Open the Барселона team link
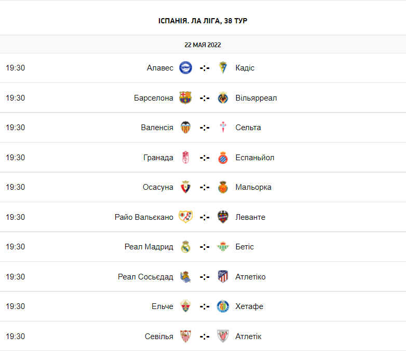Image resolution: width=406 pixels, height=351 pixels. pos(154,98)
